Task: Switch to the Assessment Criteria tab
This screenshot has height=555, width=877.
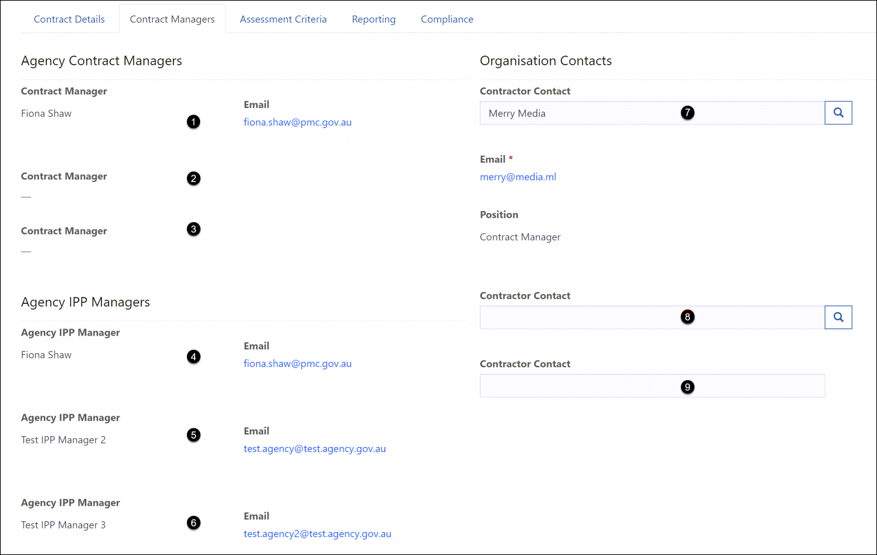Action: point(283,19)
